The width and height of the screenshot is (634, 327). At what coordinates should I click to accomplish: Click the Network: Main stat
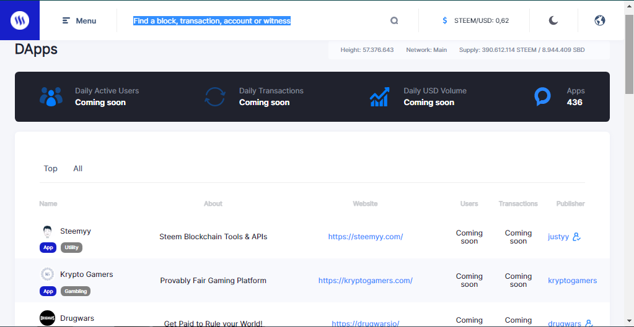426,50
